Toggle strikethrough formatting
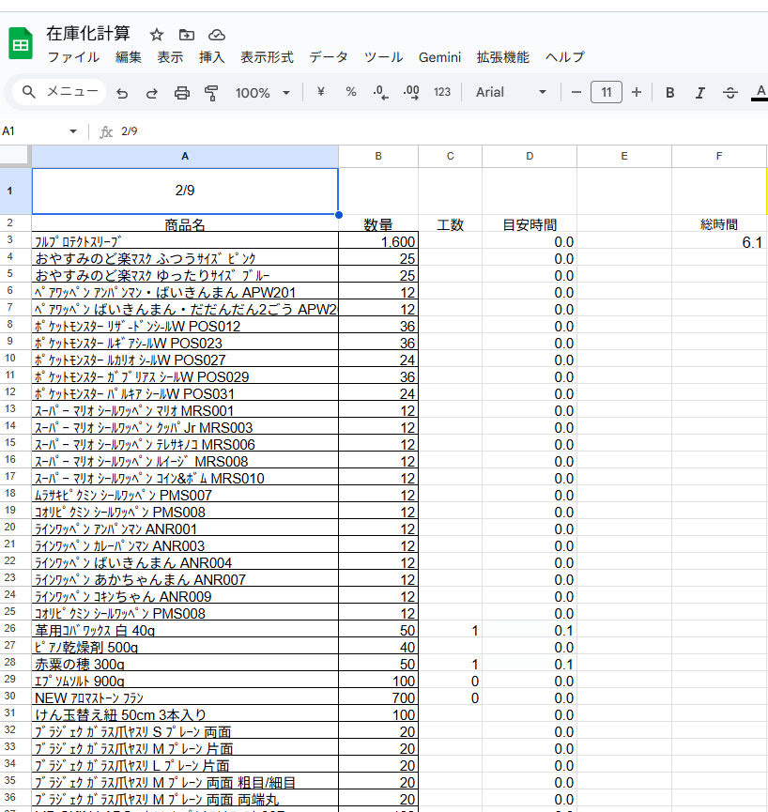The image size is (768, 812). [730, 92]
